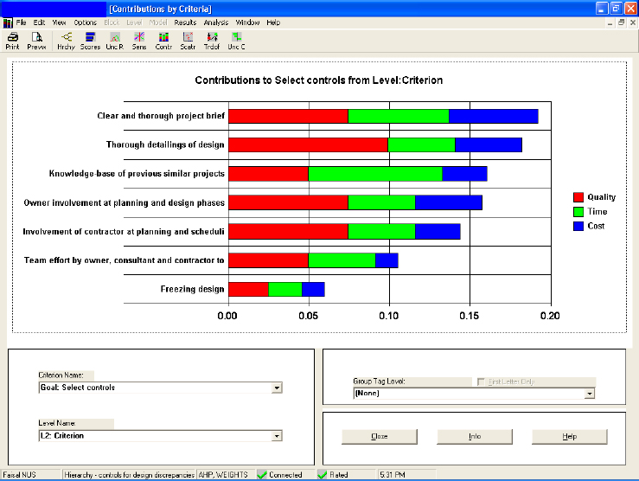Click the blue segment of Owner involvement bar

449,202
